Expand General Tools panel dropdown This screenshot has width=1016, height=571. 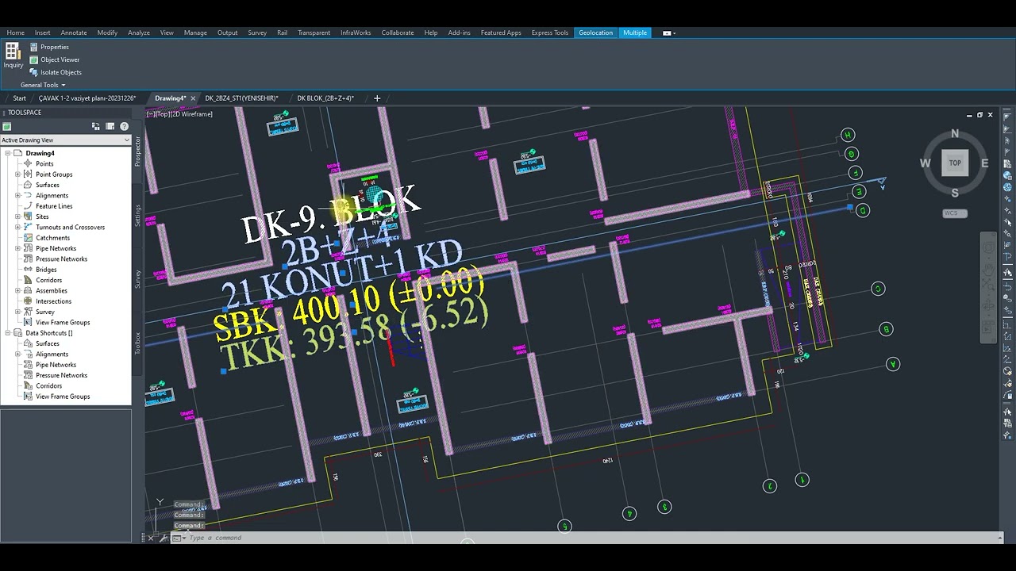[x=43, y=85]
